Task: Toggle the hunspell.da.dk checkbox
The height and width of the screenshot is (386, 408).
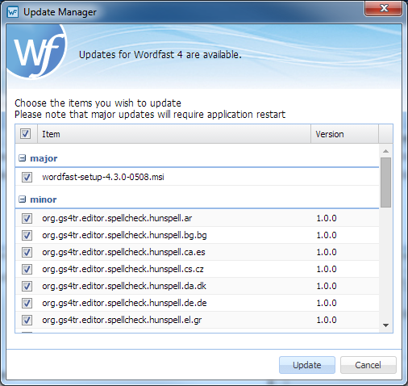Action: [x=27, y=286]
